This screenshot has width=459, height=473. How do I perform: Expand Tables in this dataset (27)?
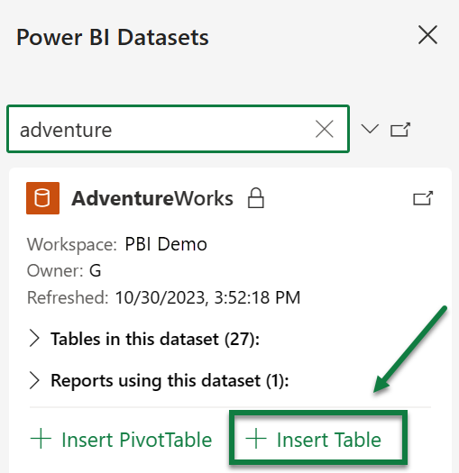(144, 339)
